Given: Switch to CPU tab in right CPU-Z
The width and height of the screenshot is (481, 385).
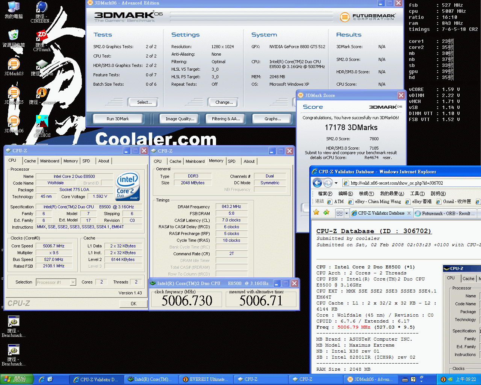Looking at the screenshot, I should click(x=158, y=161).
